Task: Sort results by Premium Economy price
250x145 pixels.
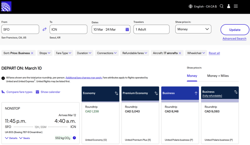Action: point(156,93)
